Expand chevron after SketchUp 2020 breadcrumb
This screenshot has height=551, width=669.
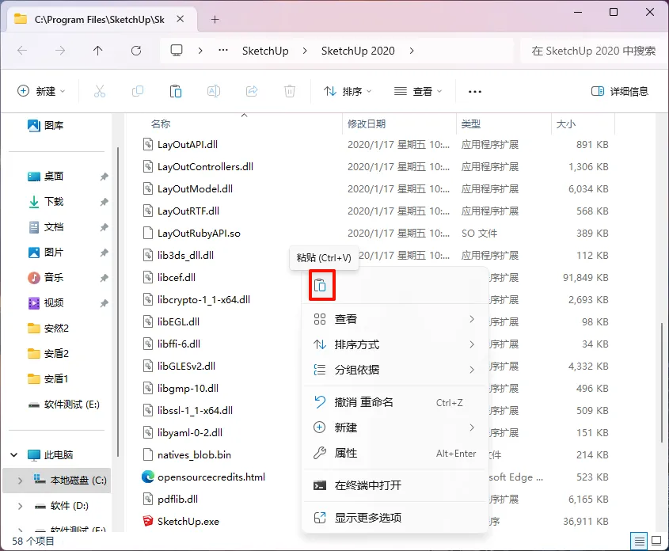tap(412, 51)
